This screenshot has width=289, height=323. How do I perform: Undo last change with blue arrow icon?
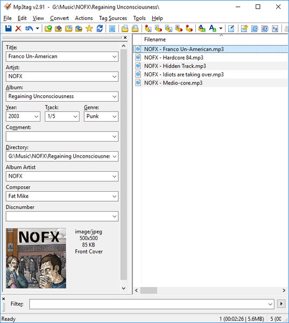[x=29, y=29]
